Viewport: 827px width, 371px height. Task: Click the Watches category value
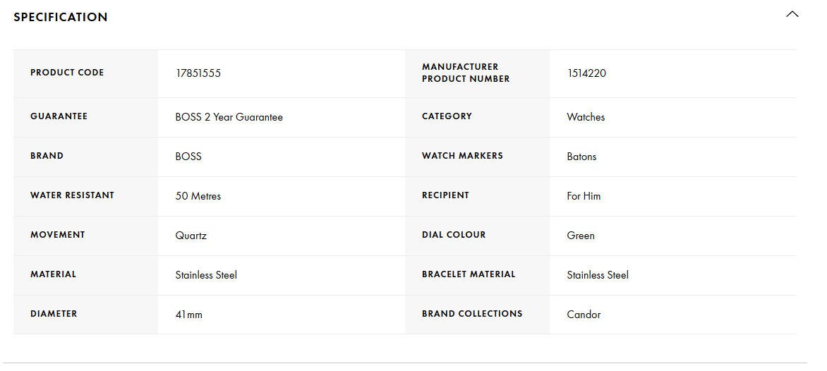coord(586,117)
